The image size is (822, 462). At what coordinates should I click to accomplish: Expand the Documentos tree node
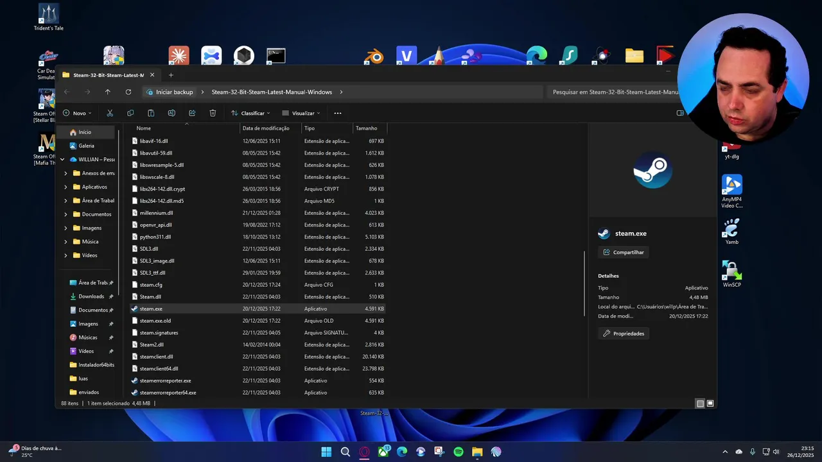pyautogui.click(x=66, y=214)
